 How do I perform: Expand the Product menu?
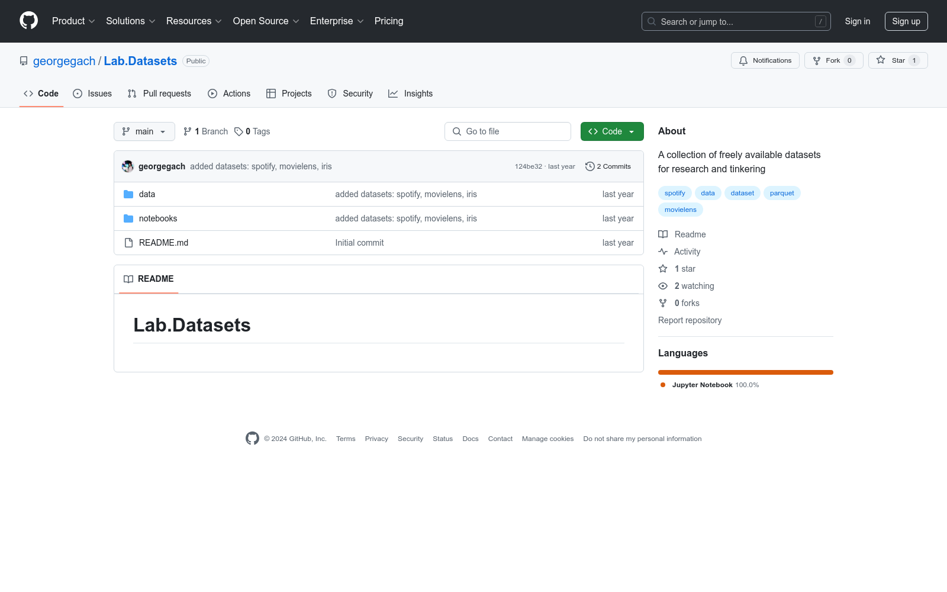click(73, 21)
